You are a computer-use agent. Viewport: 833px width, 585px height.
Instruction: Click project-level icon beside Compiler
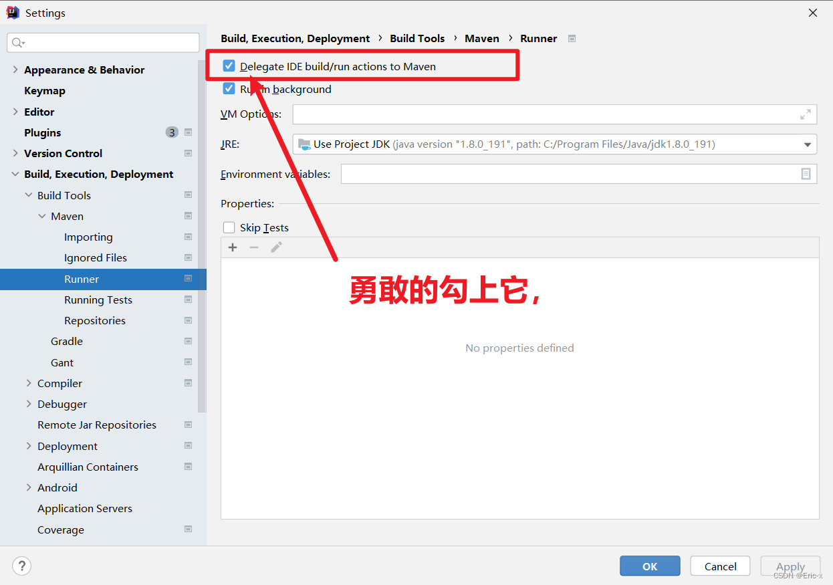189,383
